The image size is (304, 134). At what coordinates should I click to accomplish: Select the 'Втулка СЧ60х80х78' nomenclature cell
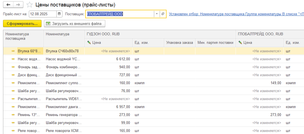click(x=64, y=51)
